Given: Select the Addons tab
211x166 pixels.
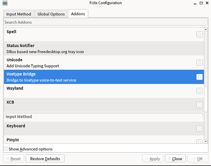Looking at the screenshot, I should click(x=78, y=14).
